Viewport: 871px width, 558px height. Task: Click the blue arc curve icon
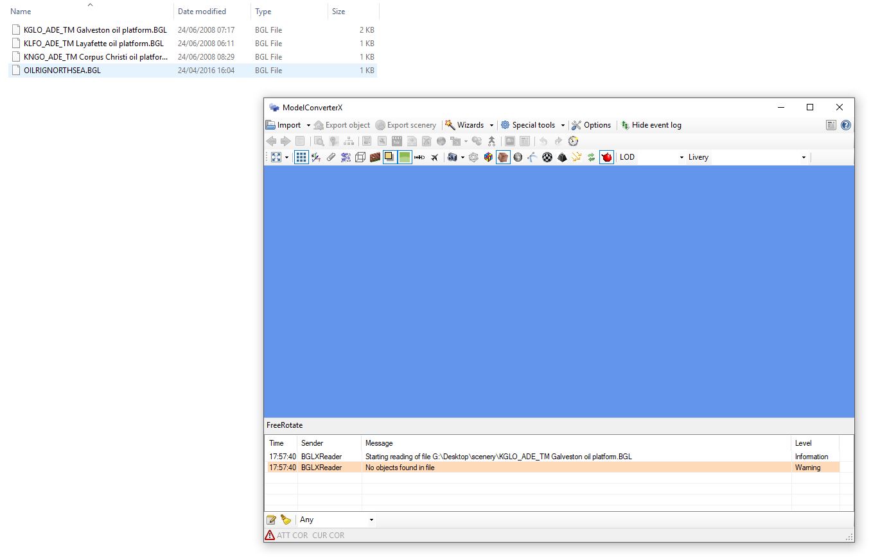[x=532, y=157]
